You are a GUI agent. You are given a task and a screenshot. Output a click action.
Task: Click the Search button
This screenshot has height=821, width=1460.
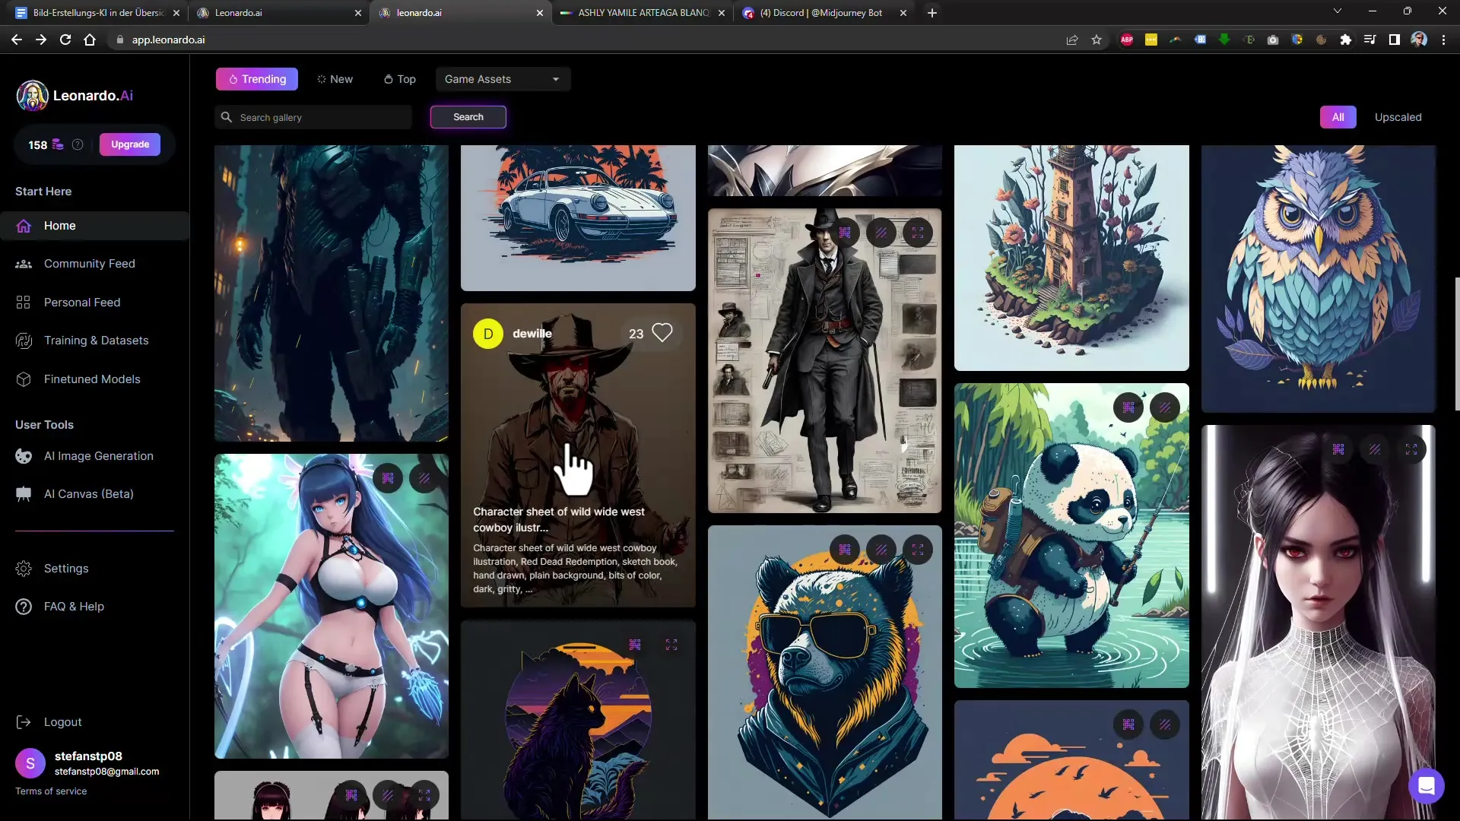(468, 117)
